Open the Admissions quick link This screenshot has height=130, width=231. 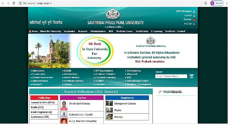pyautogui.click(x=38, y=71)
